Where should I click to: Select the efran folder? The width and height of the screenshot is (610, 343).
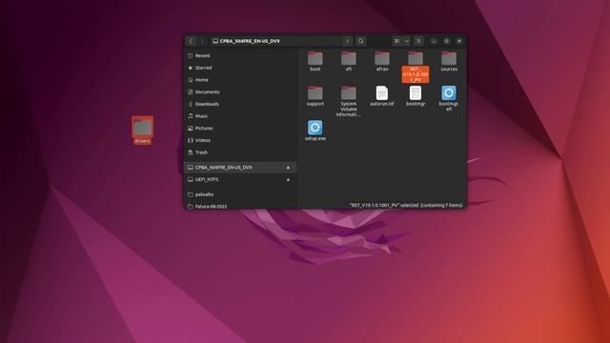click(x=382, y=61)
